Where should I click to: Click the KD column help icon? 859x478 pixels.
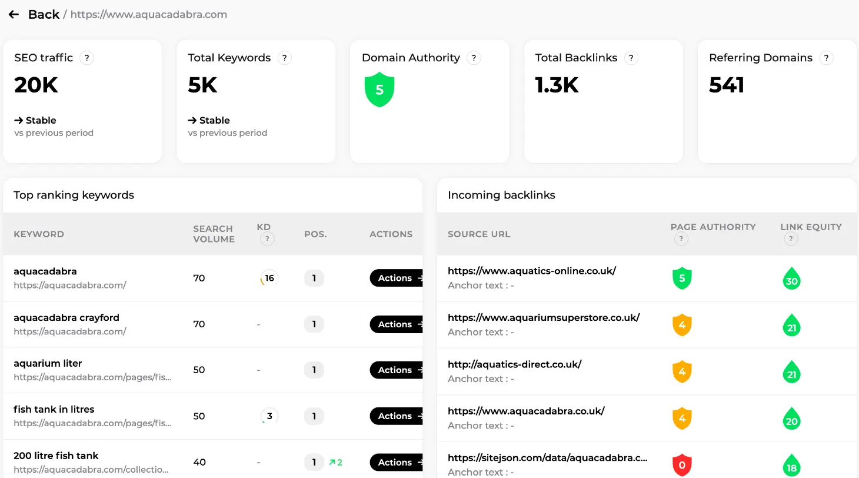pos(267,239)
